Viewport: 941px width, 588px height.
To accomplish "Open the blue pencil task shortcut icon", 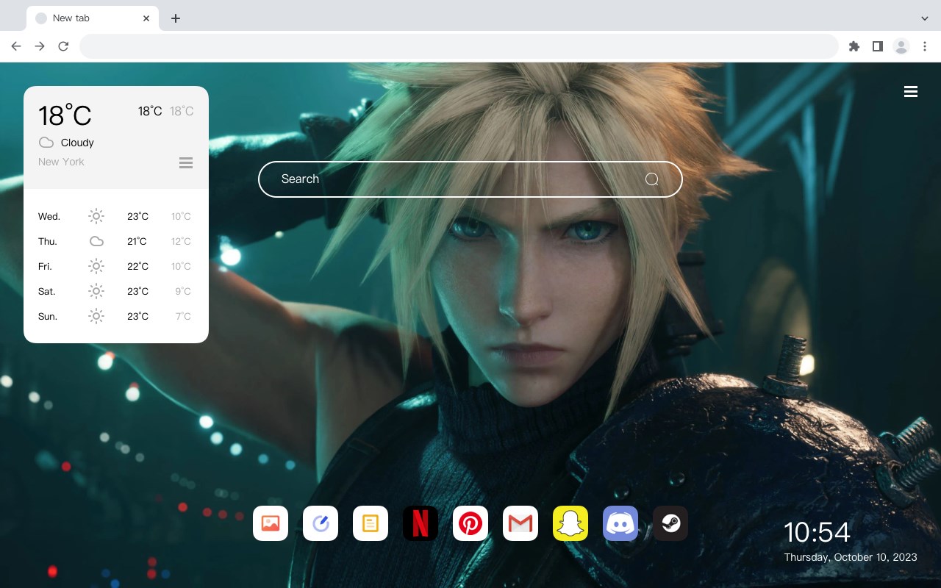I will click(x=321, y=523).
